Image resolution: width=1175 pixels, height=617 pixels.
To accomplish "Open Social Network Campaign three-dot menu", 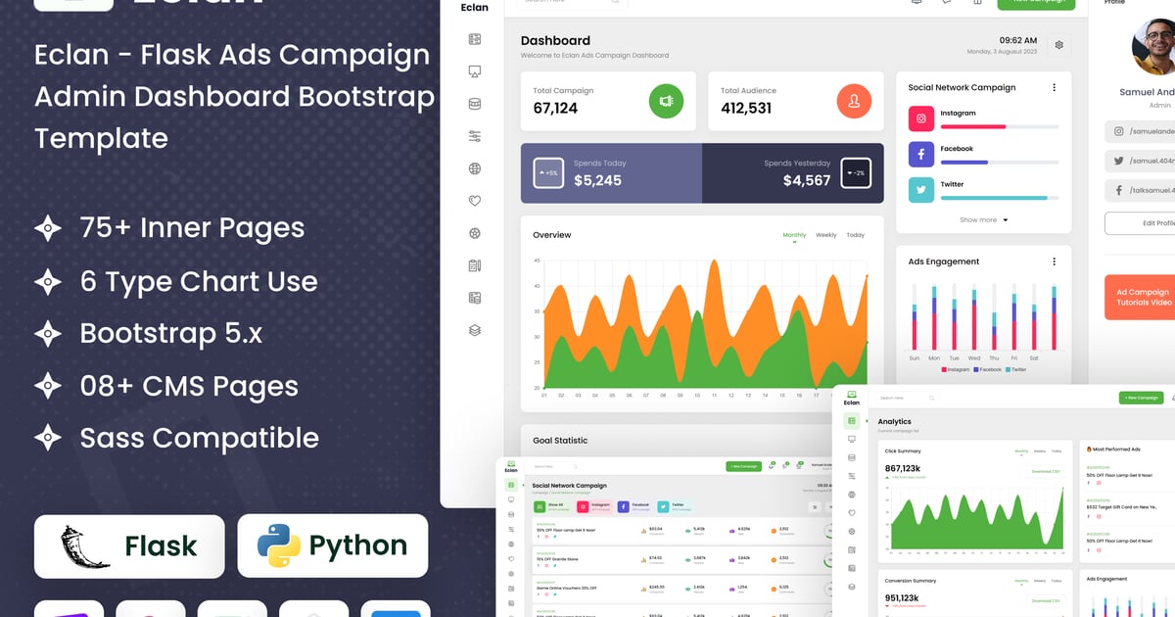I will (1055, 87).
